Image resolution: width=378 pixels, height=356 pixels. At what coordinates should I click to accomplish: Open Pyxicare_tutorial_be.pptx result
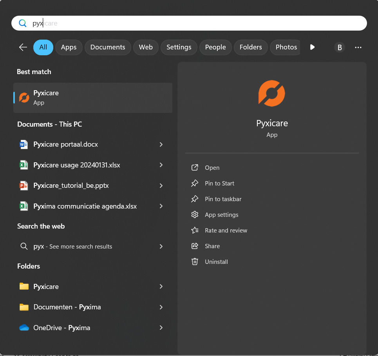point(93,185)
